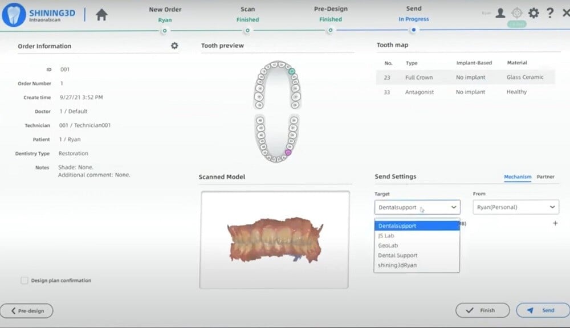Click the scanned model 3D preview

click(275, 239)
